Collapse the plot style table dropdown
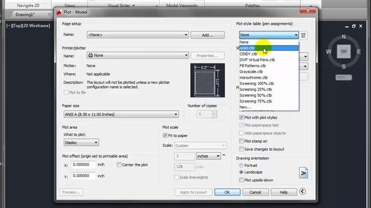Image resolution: width=371 pixels, height=208 pixels. pyautogui.click(x=296, y=35)
